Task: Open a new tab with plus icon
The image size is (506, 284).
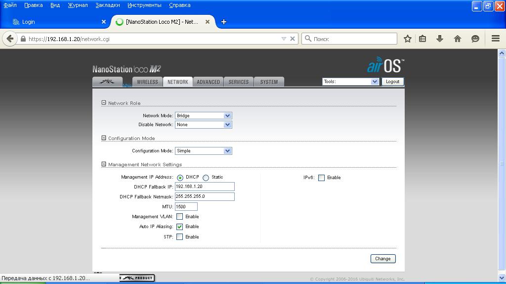Action: click(224, 22)
